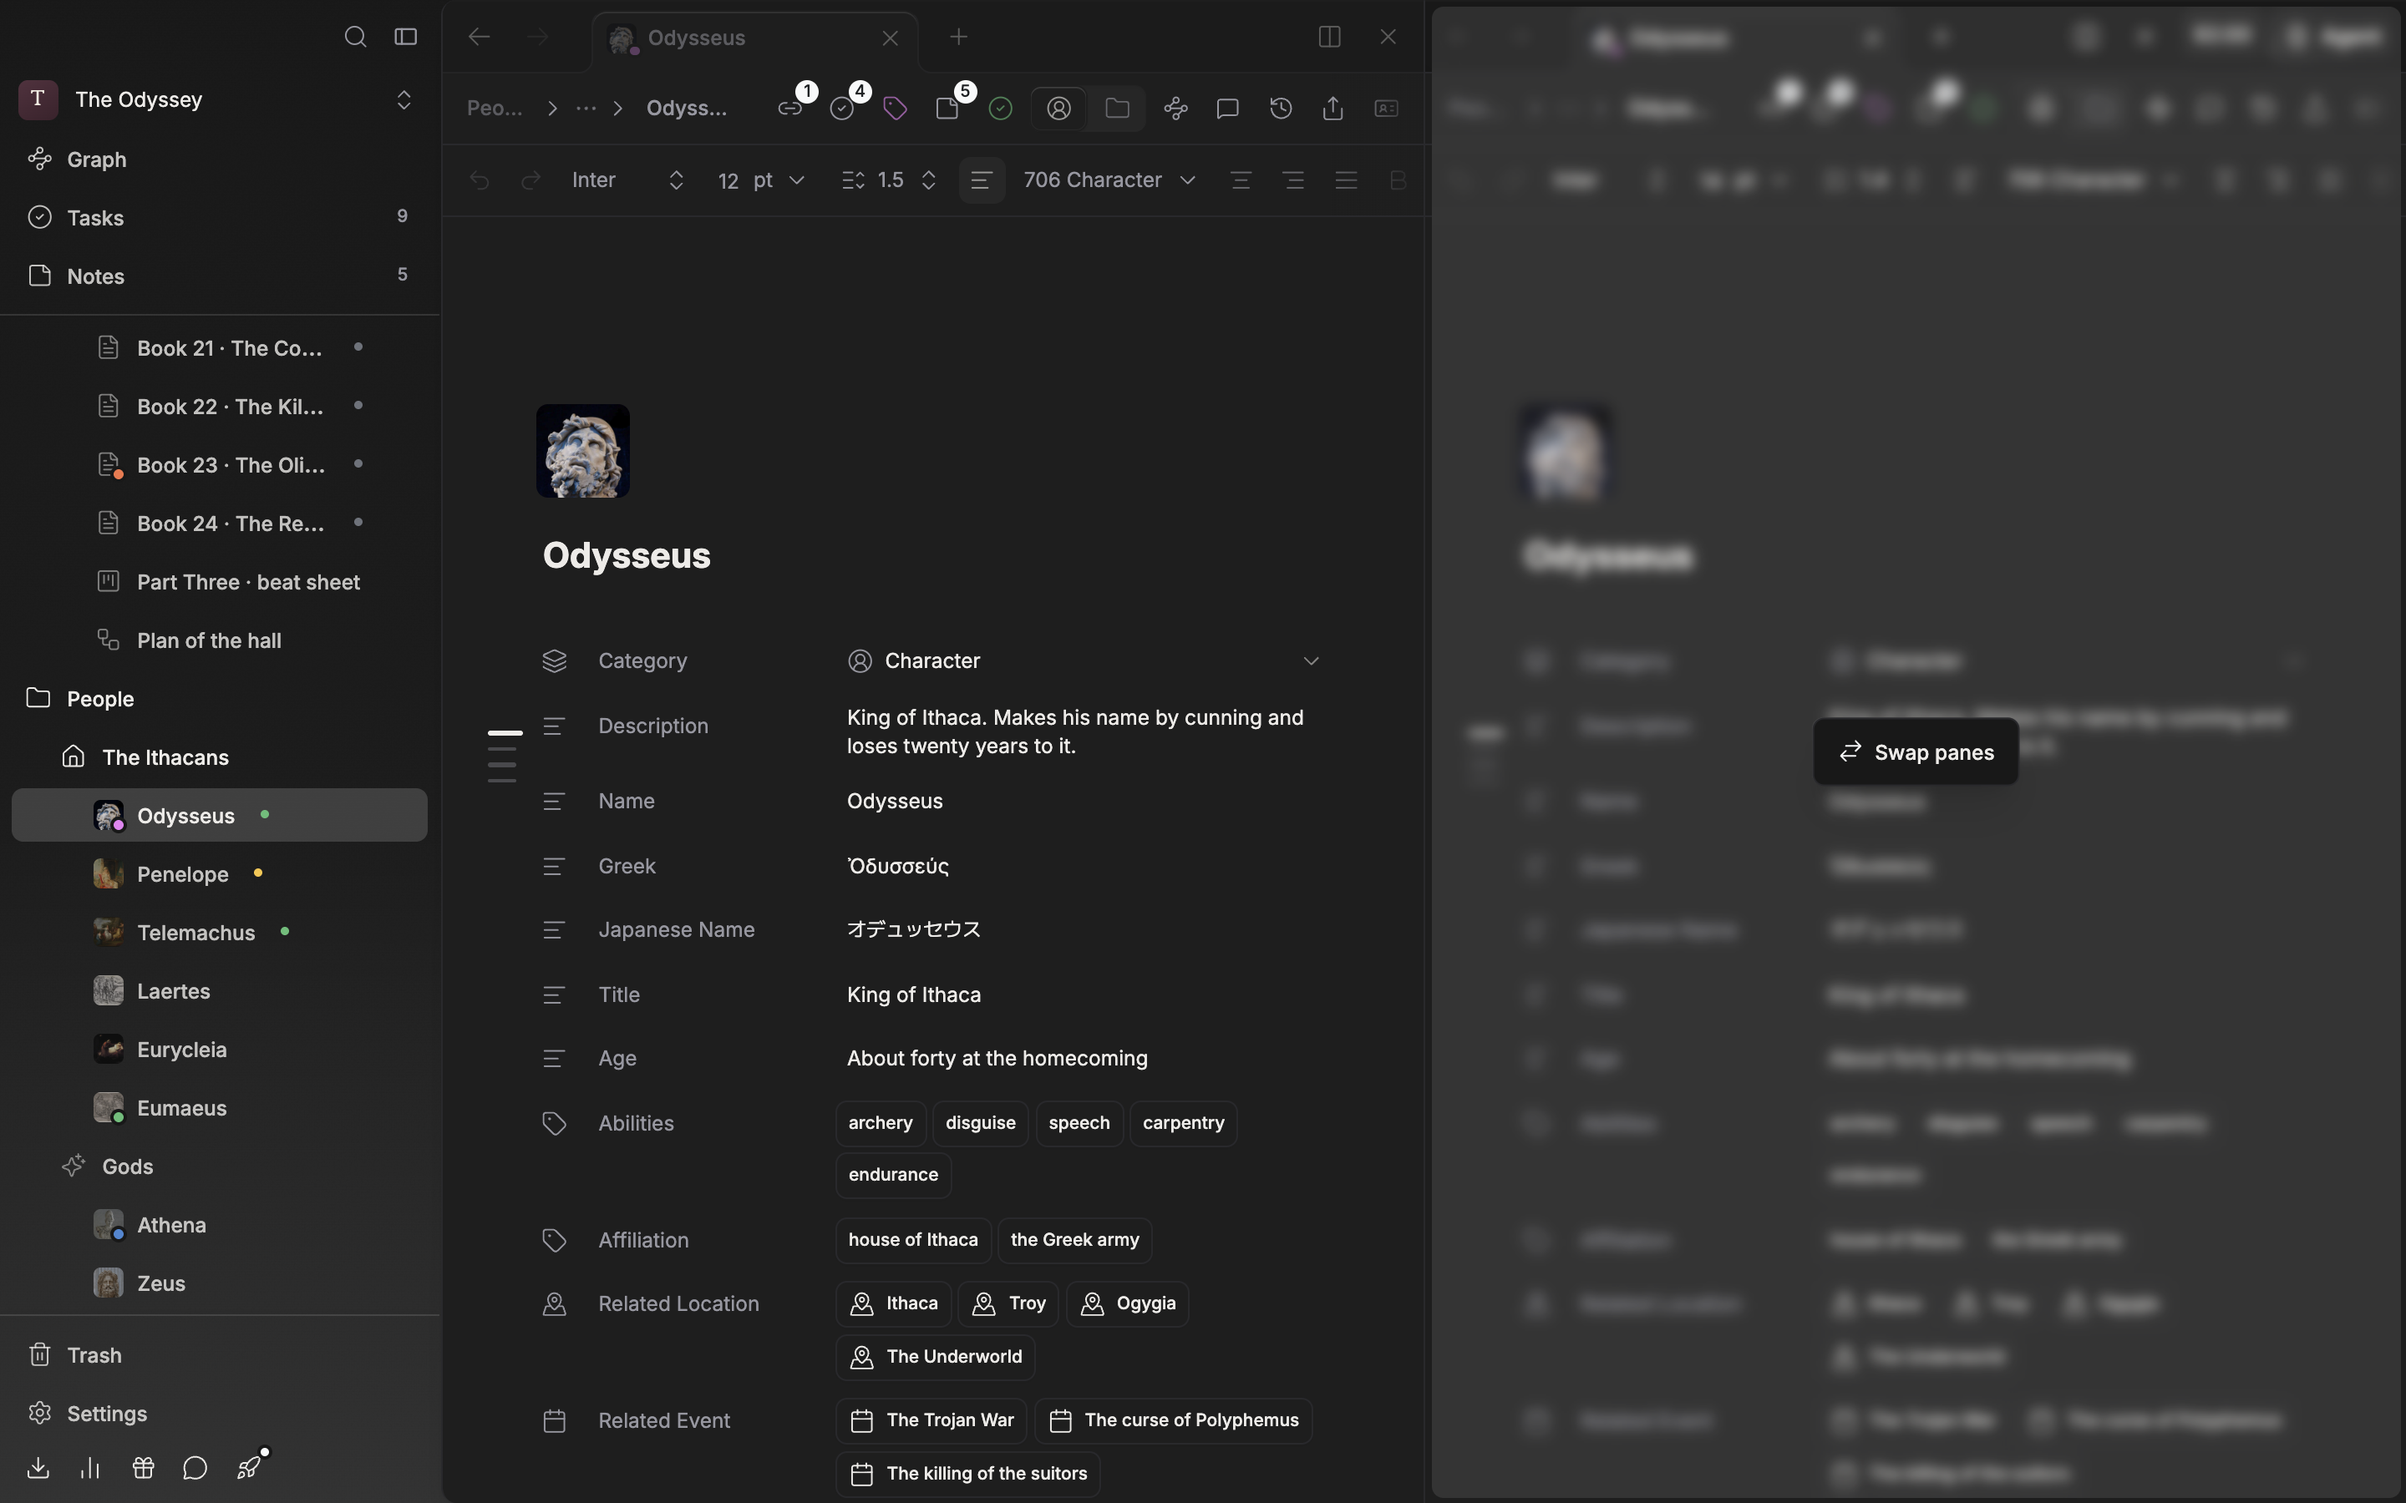This screenshot has width=2406, height=1503.
Task: Select Telemachus in the sidebar
Action: point(220,933)
